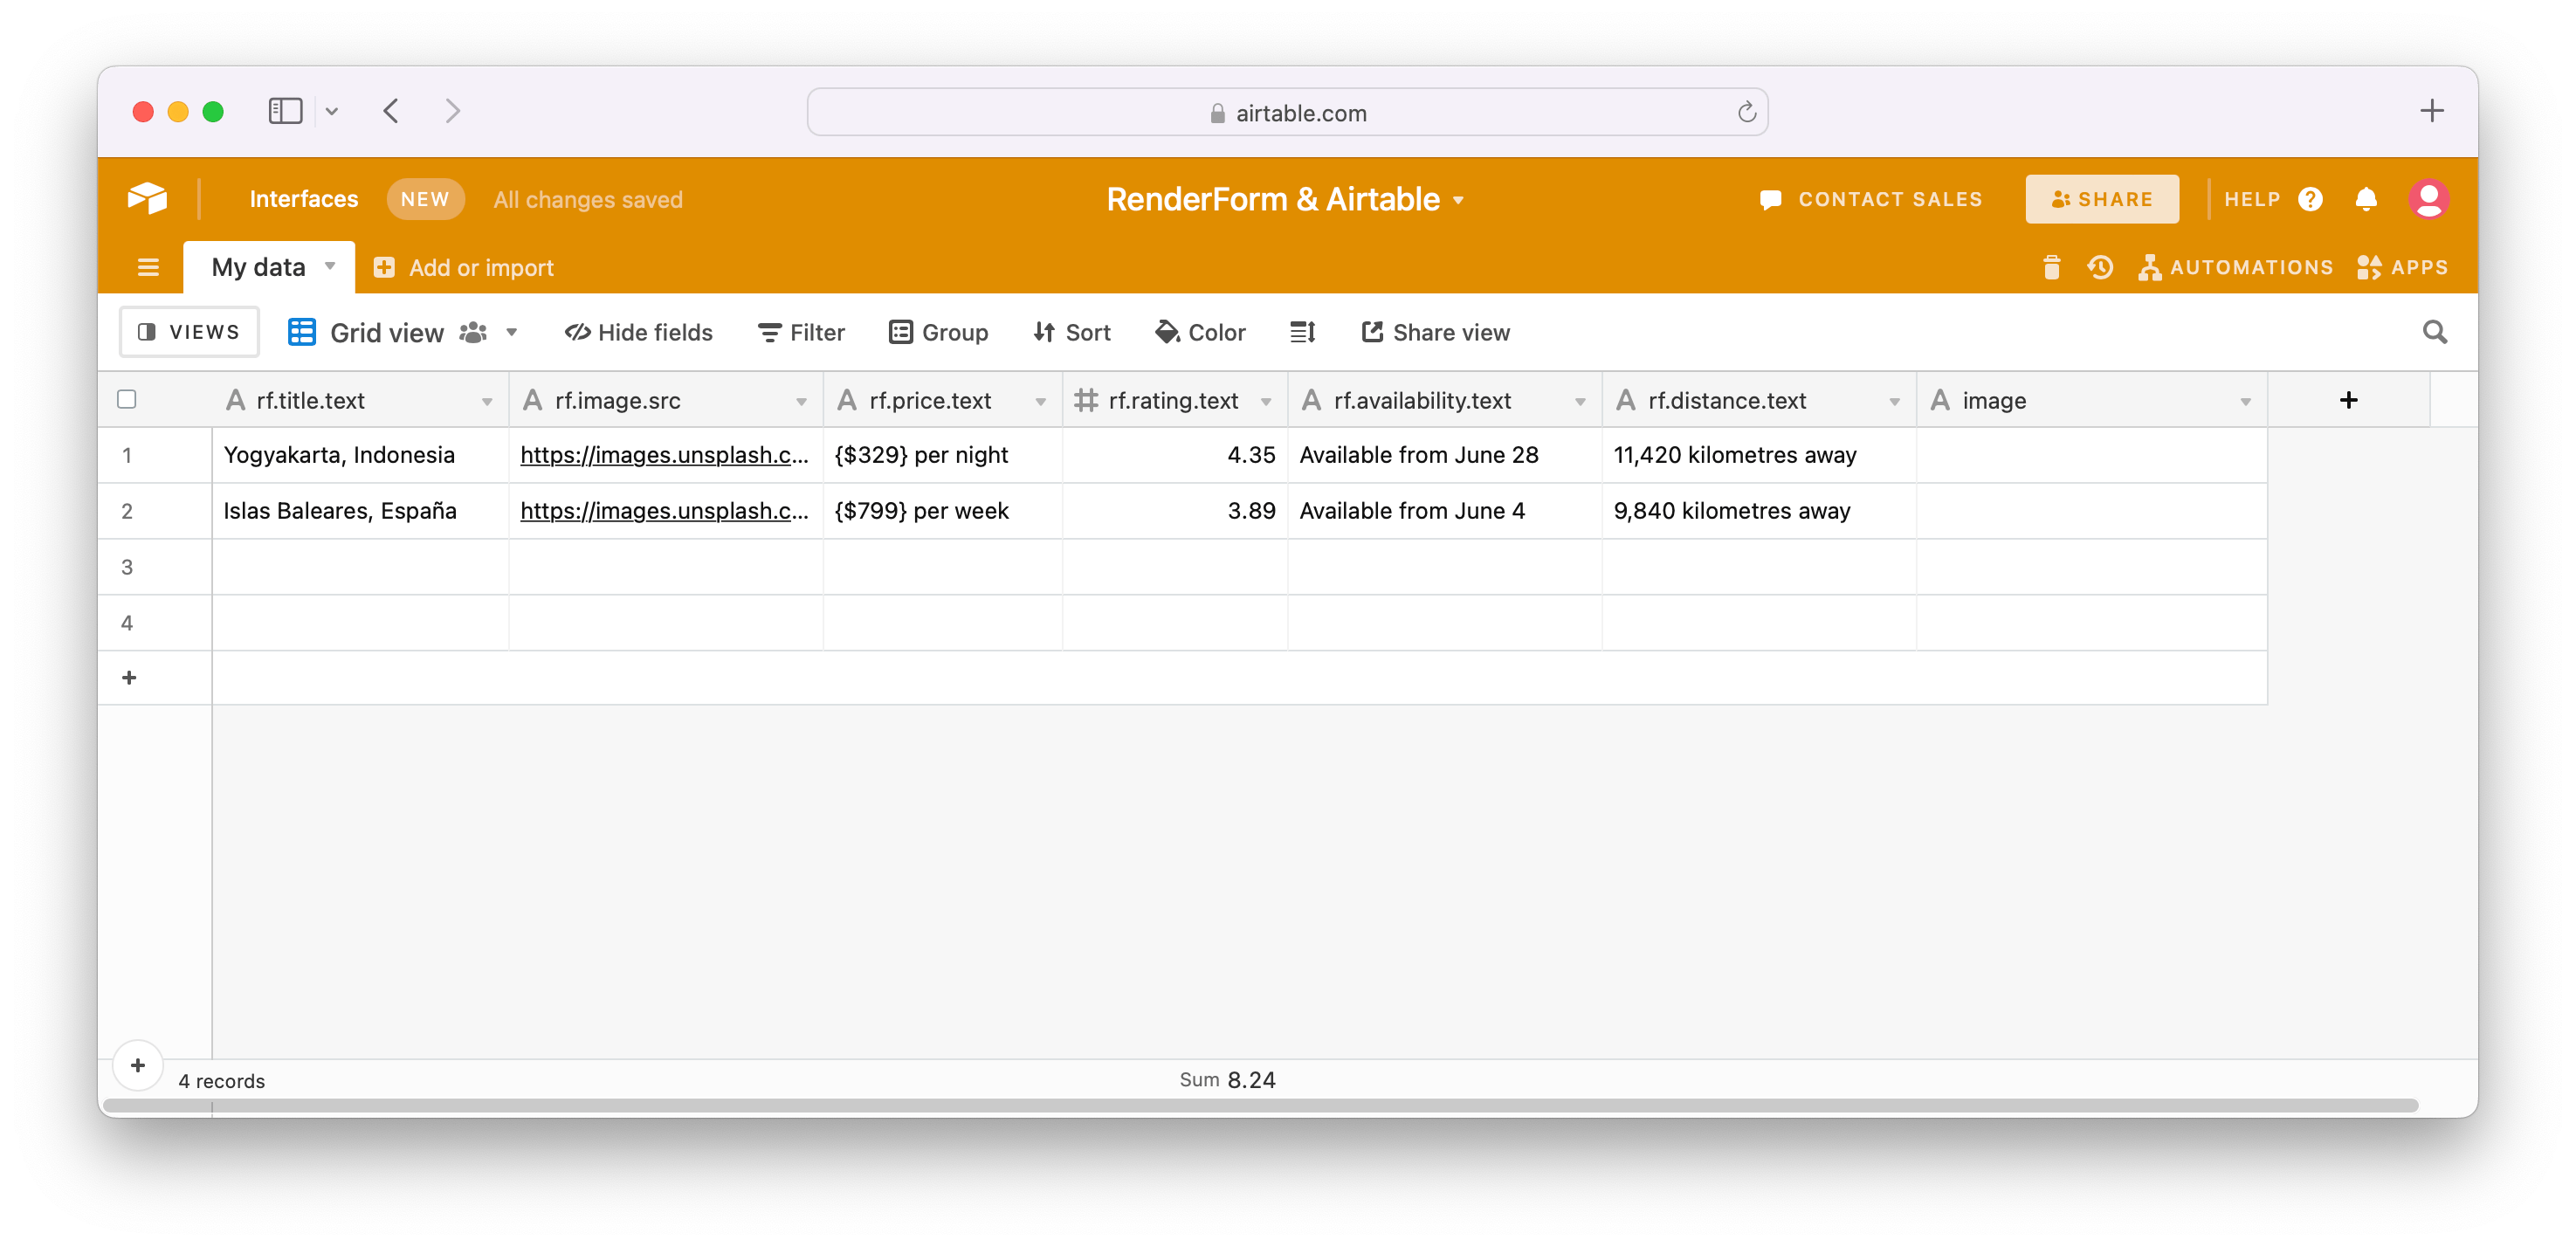2576x1247 pixels.
Task: Click the Sum 8.24 summary bar
Action: (x=1226, y=1080)
